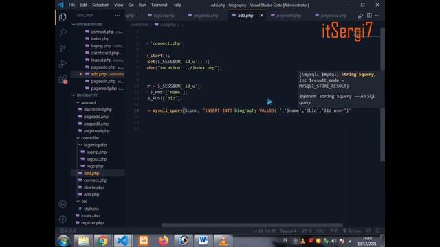440x247 pixels.
Task: Close add.php in Open Editors list
Action: (x=80, y=74)
